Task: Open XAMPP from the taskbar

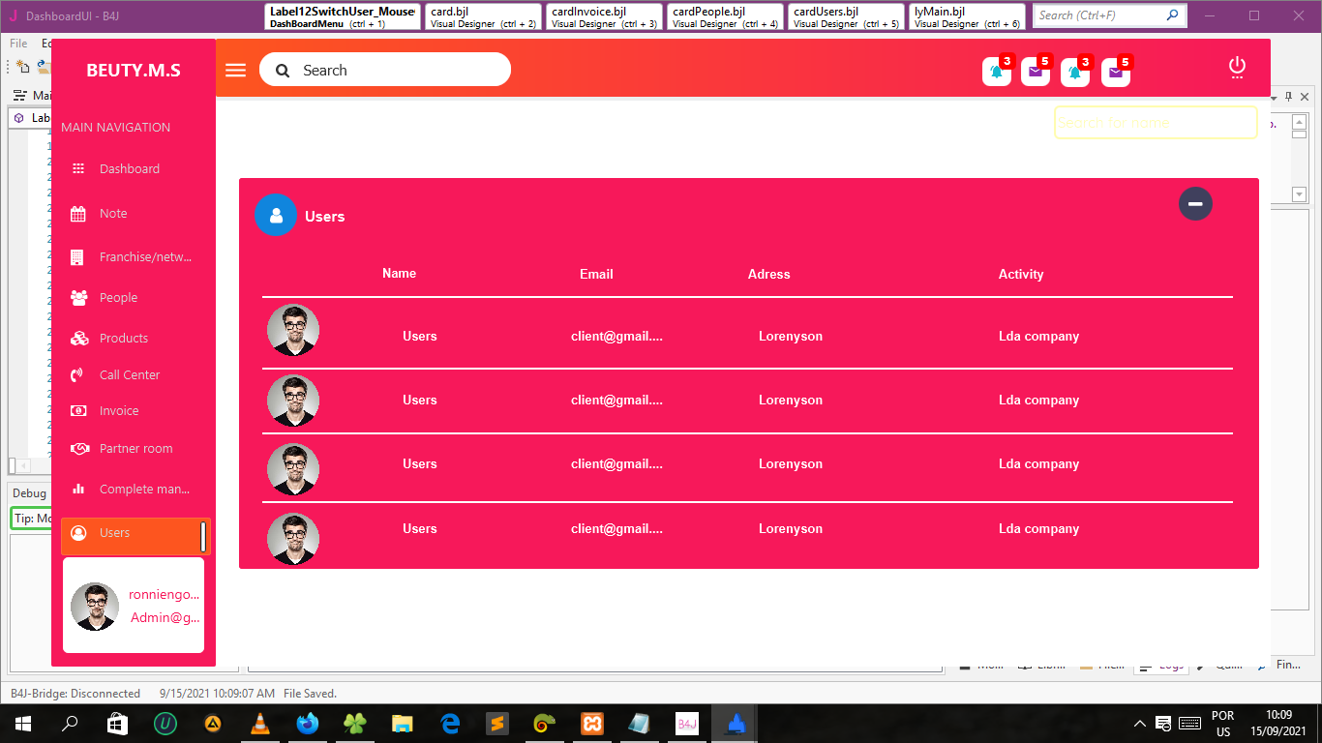Action: [x=592, y=724]
